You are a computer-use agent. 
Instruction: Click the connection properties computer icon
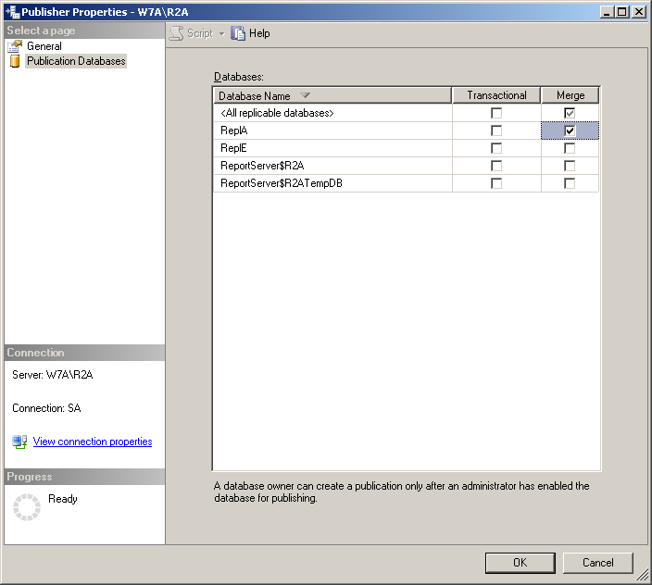click(19, 442)
